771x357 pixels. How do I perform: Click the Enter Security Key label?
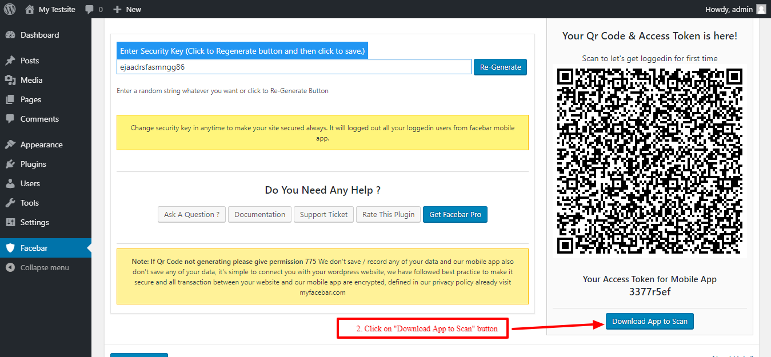coord(242,51)
